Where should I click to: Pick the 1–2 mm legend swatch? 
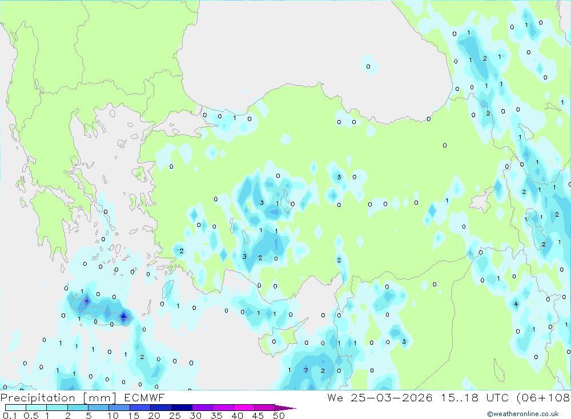pos(57,408)
